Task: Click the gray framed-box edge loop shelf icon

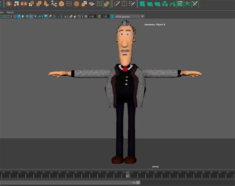Action: [124, 3]
